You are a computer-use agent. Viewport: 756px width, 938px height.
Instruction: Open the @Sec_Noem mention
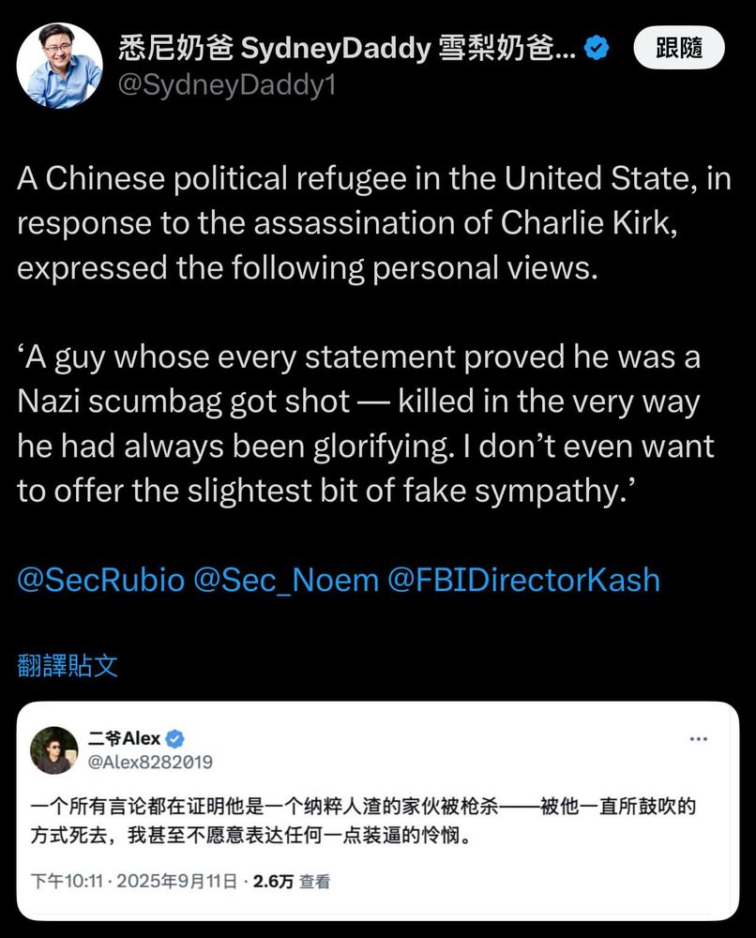pyautogui.click(x=286, y=581)
